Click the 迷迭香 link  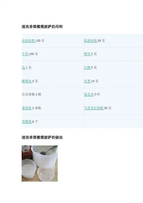(89, 94)
